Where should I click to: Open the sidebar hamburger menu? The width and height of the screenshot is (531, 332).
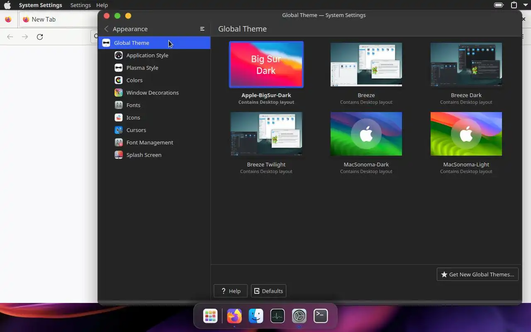pos(202,29)
